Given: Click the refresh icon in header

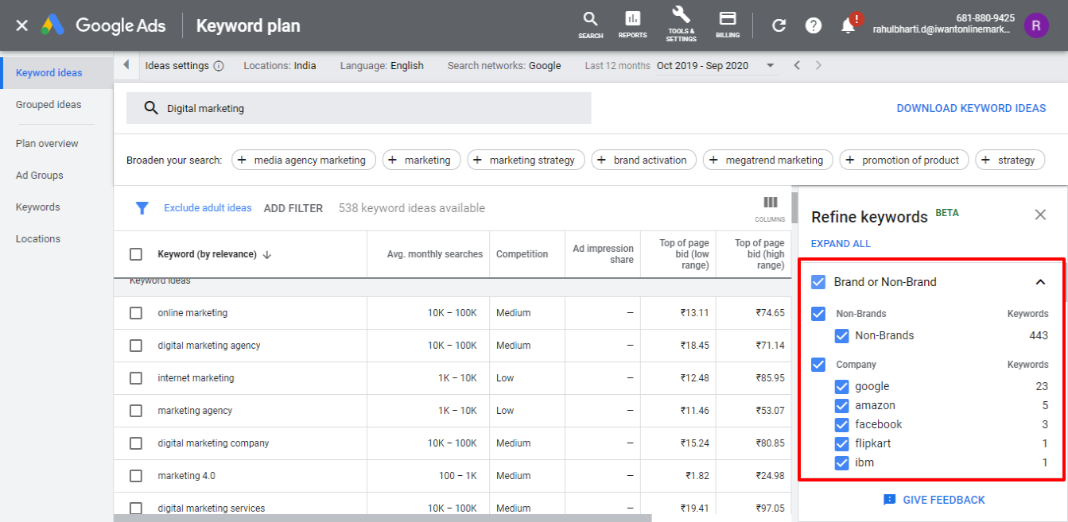Looking at the screenshot, I should pyautogui.click(x=779, y=25).
